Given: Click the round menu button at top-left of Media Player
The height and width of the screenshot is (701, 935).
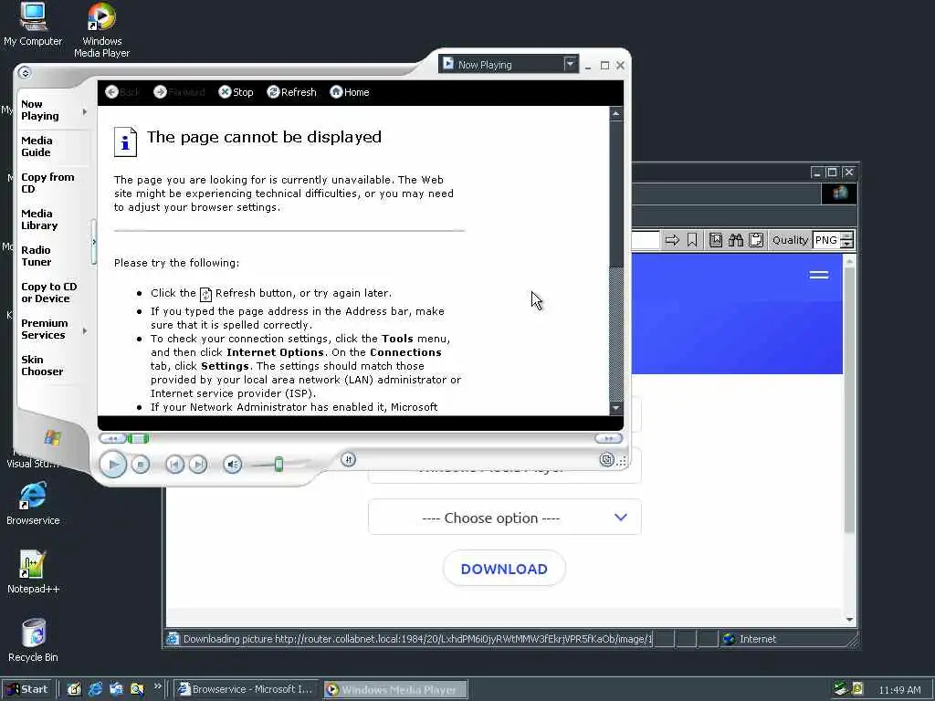Looking at the screenshot, I should (25, 73).
